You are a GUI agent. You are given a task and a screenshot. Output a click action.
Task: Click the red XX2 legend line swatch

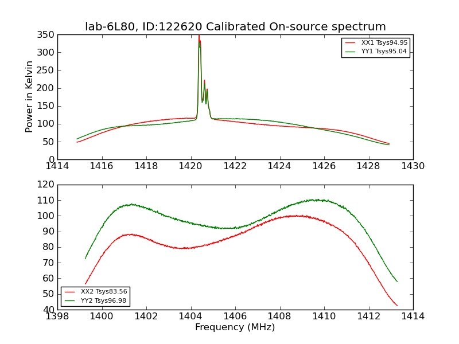tap(69, 292)
